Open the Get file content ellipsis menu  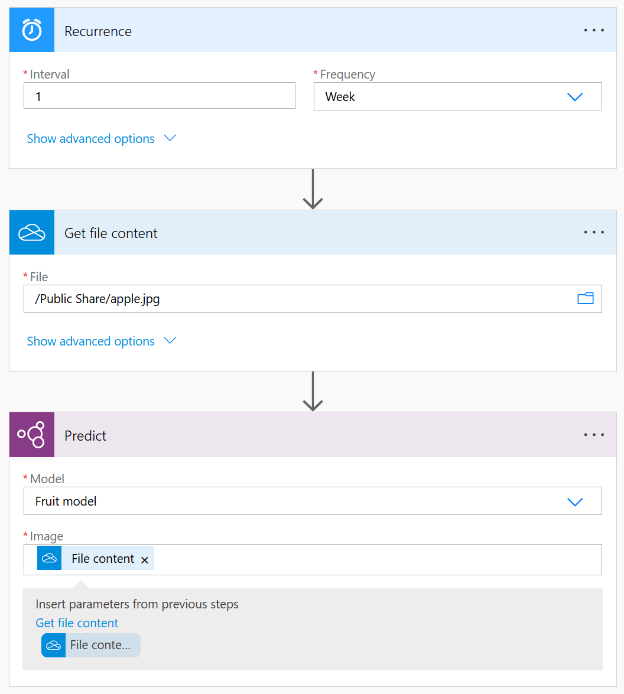(593, 232)
